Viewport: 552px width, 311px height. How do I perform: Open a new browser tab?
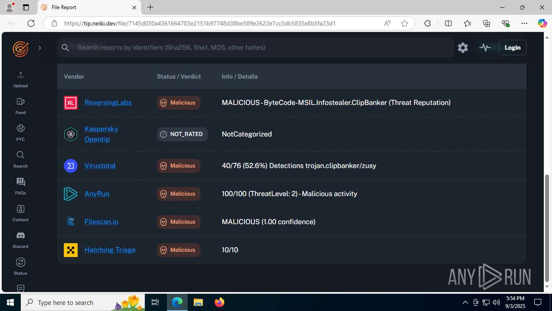pyautogui.click(x=150, y=7)
